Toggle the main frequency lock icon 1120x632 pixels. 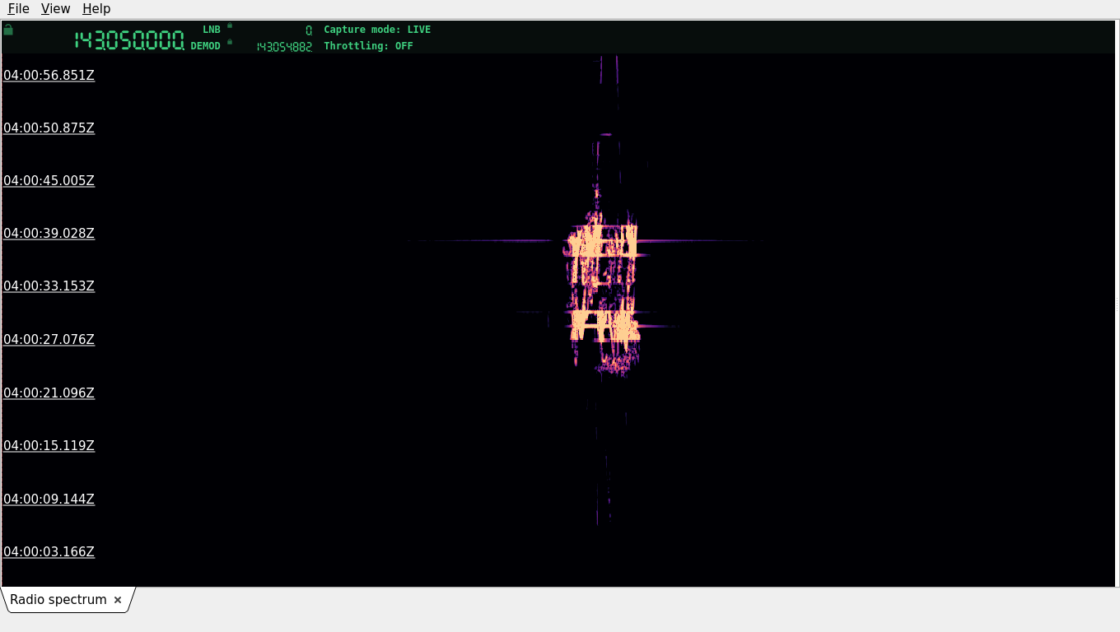click(8, 30)
